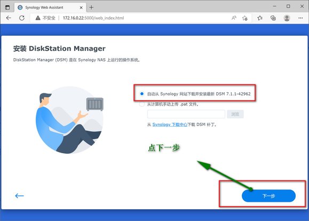Open the Edge settings ellipsis menu

pyautogui.click(x=300, y=18)
